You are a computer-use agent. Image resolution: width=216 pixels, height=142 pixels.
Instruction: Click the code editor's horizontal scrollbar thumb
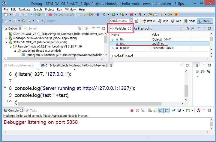coord(90,104)
